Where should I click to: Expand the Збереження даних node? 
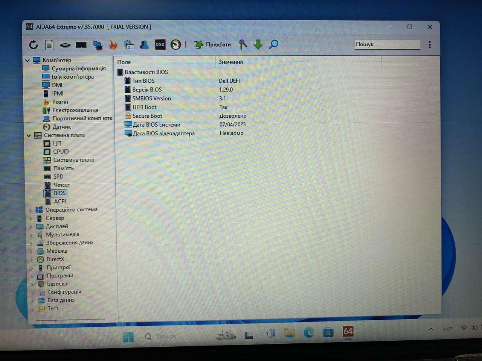[31, 243]
